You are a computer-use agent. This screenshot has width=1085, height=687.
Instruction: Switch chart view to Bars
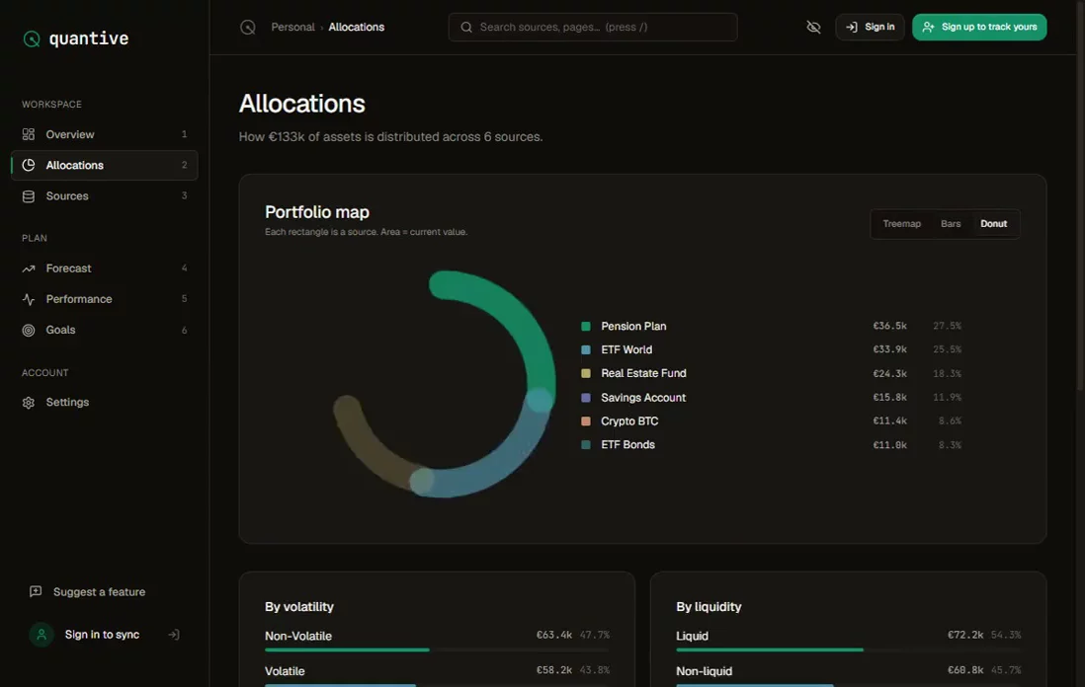[x=951, y=224]
